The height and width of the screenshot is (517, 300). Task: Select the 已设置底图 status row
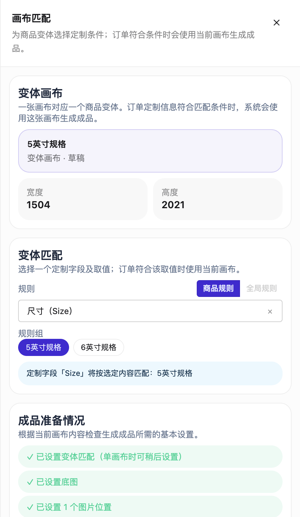[x=150, y=482]
